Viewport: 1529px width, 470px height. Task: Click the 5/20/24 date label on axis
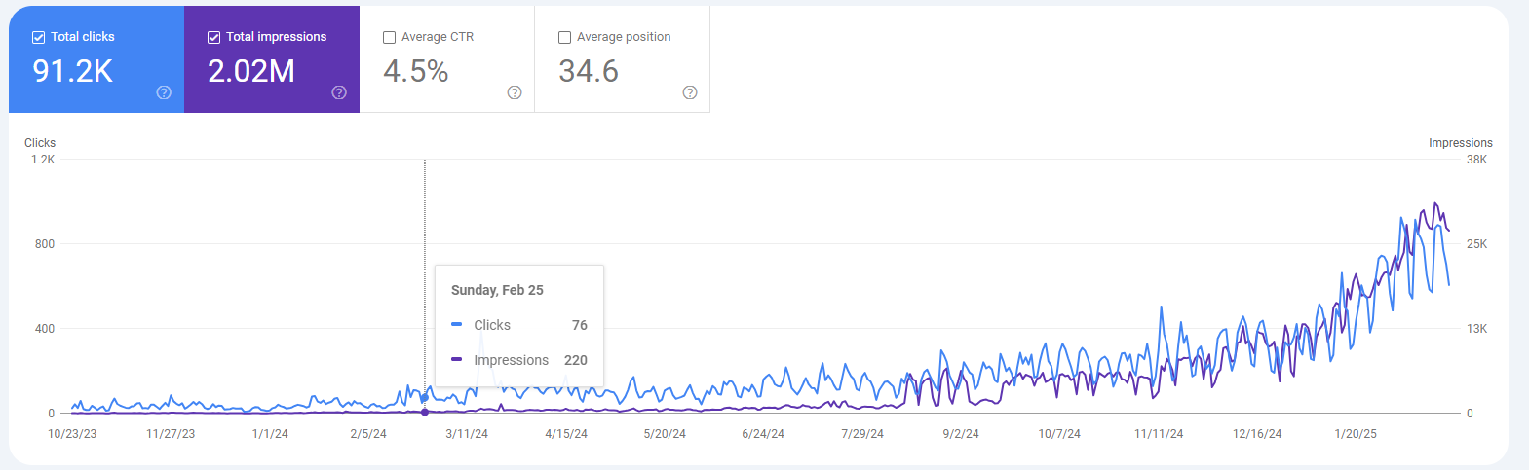click(665, 434)
